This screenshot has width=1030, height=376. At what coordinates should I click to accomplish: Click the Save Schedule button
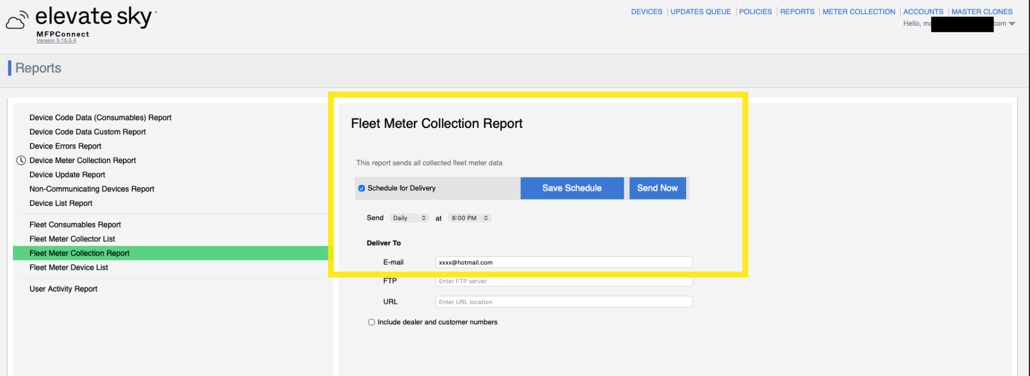pos(572,188)
